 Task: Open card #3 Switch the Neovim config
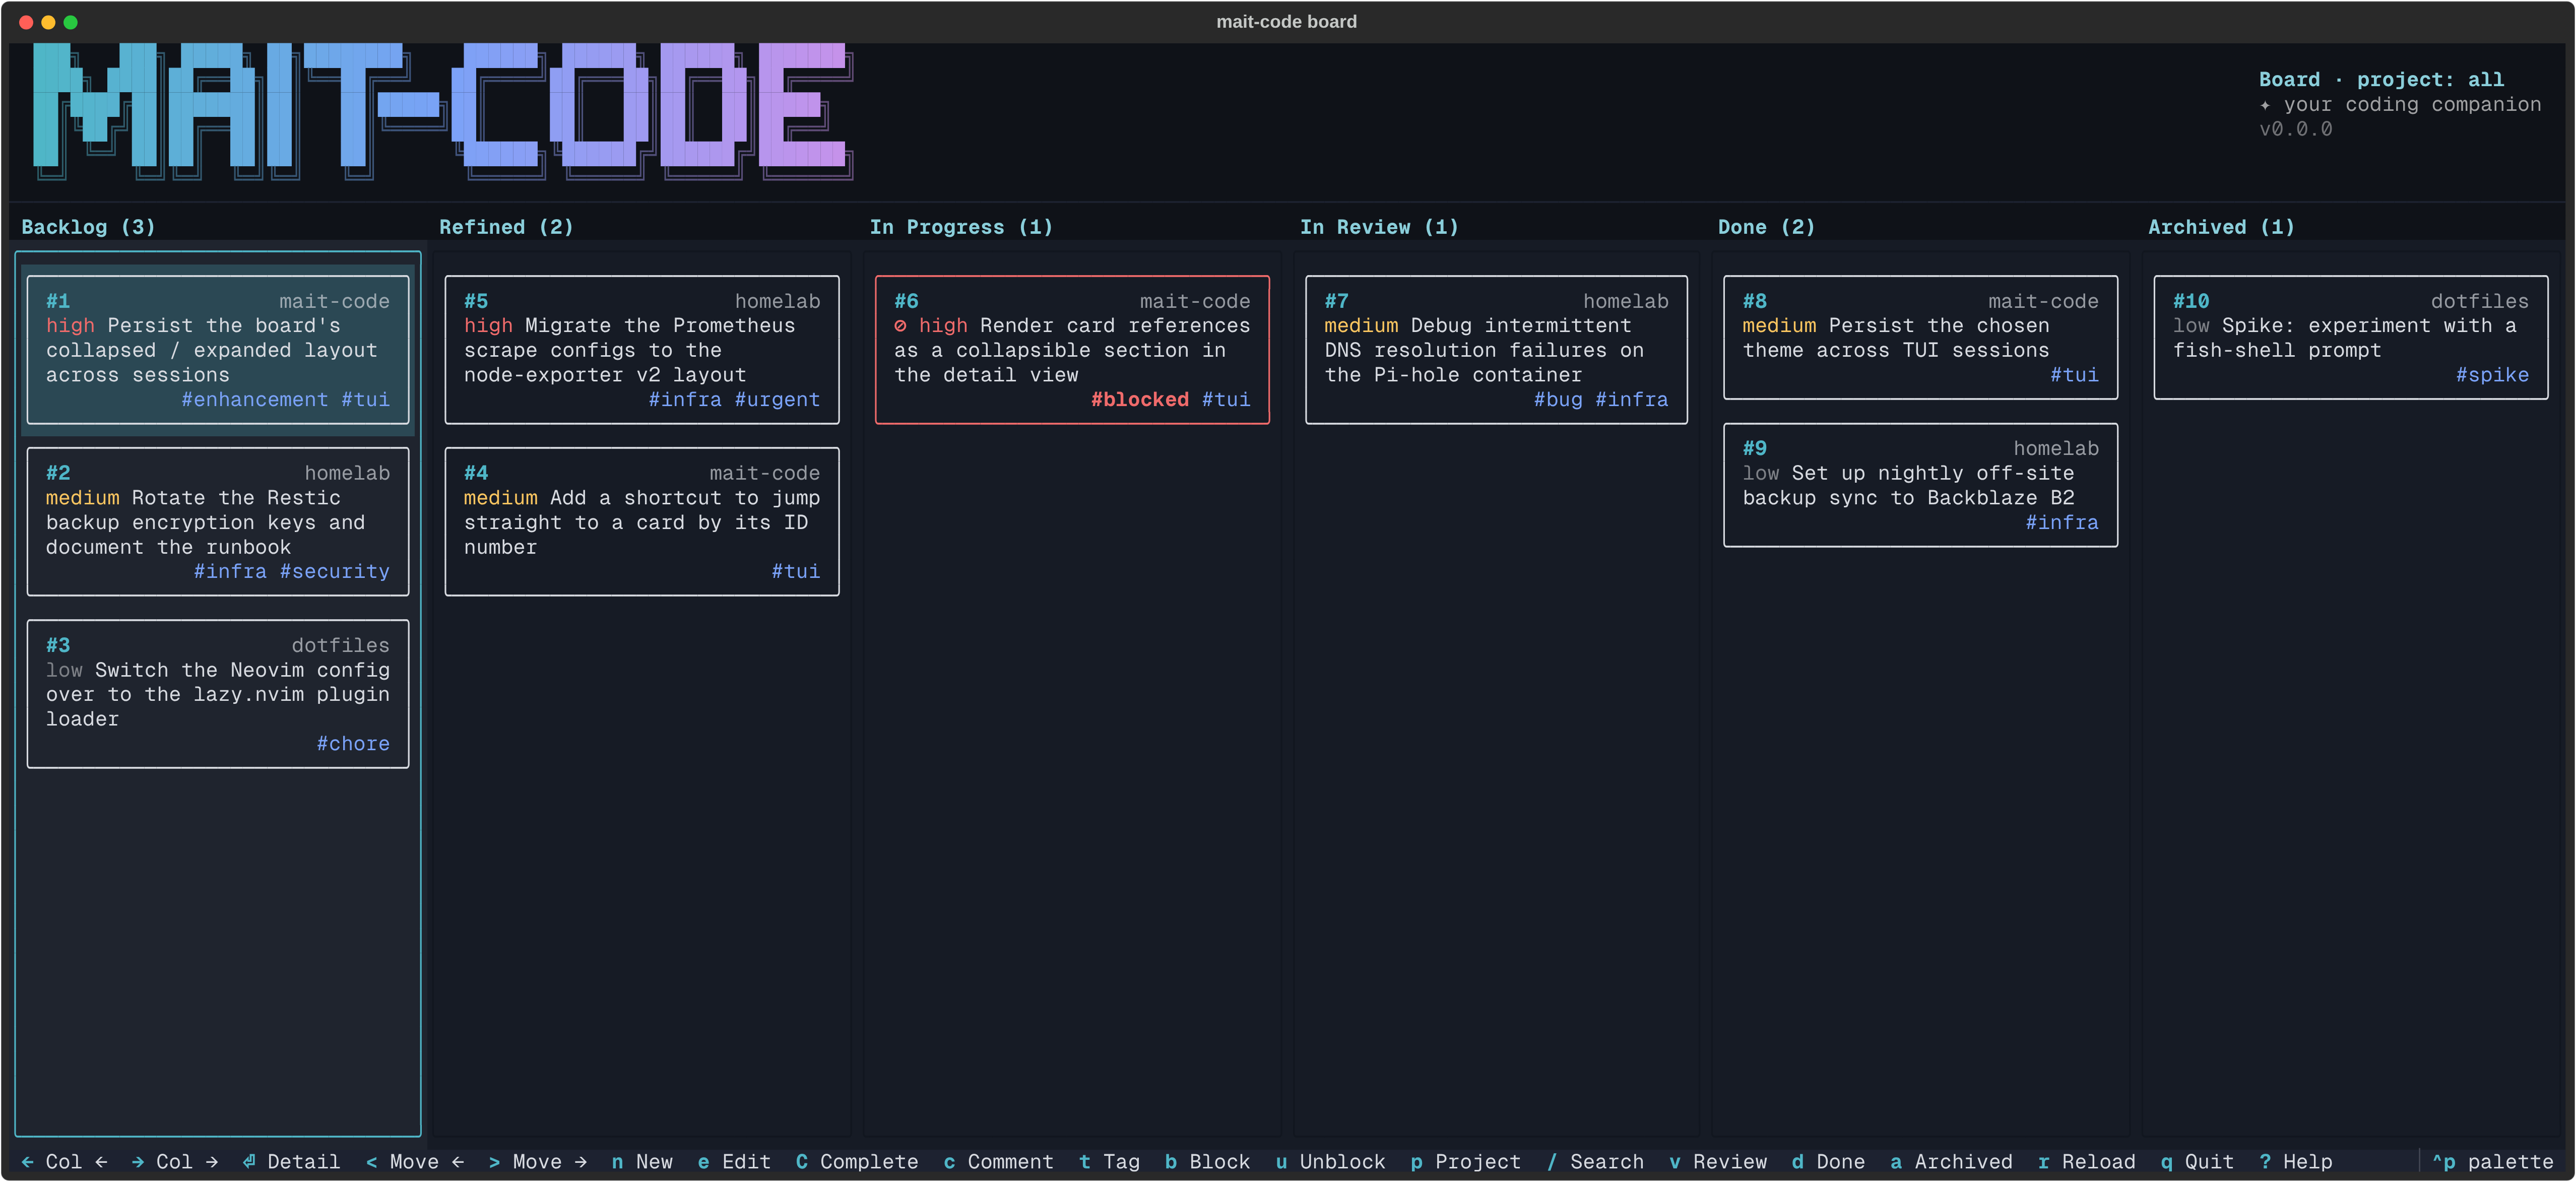coord(218,694)
